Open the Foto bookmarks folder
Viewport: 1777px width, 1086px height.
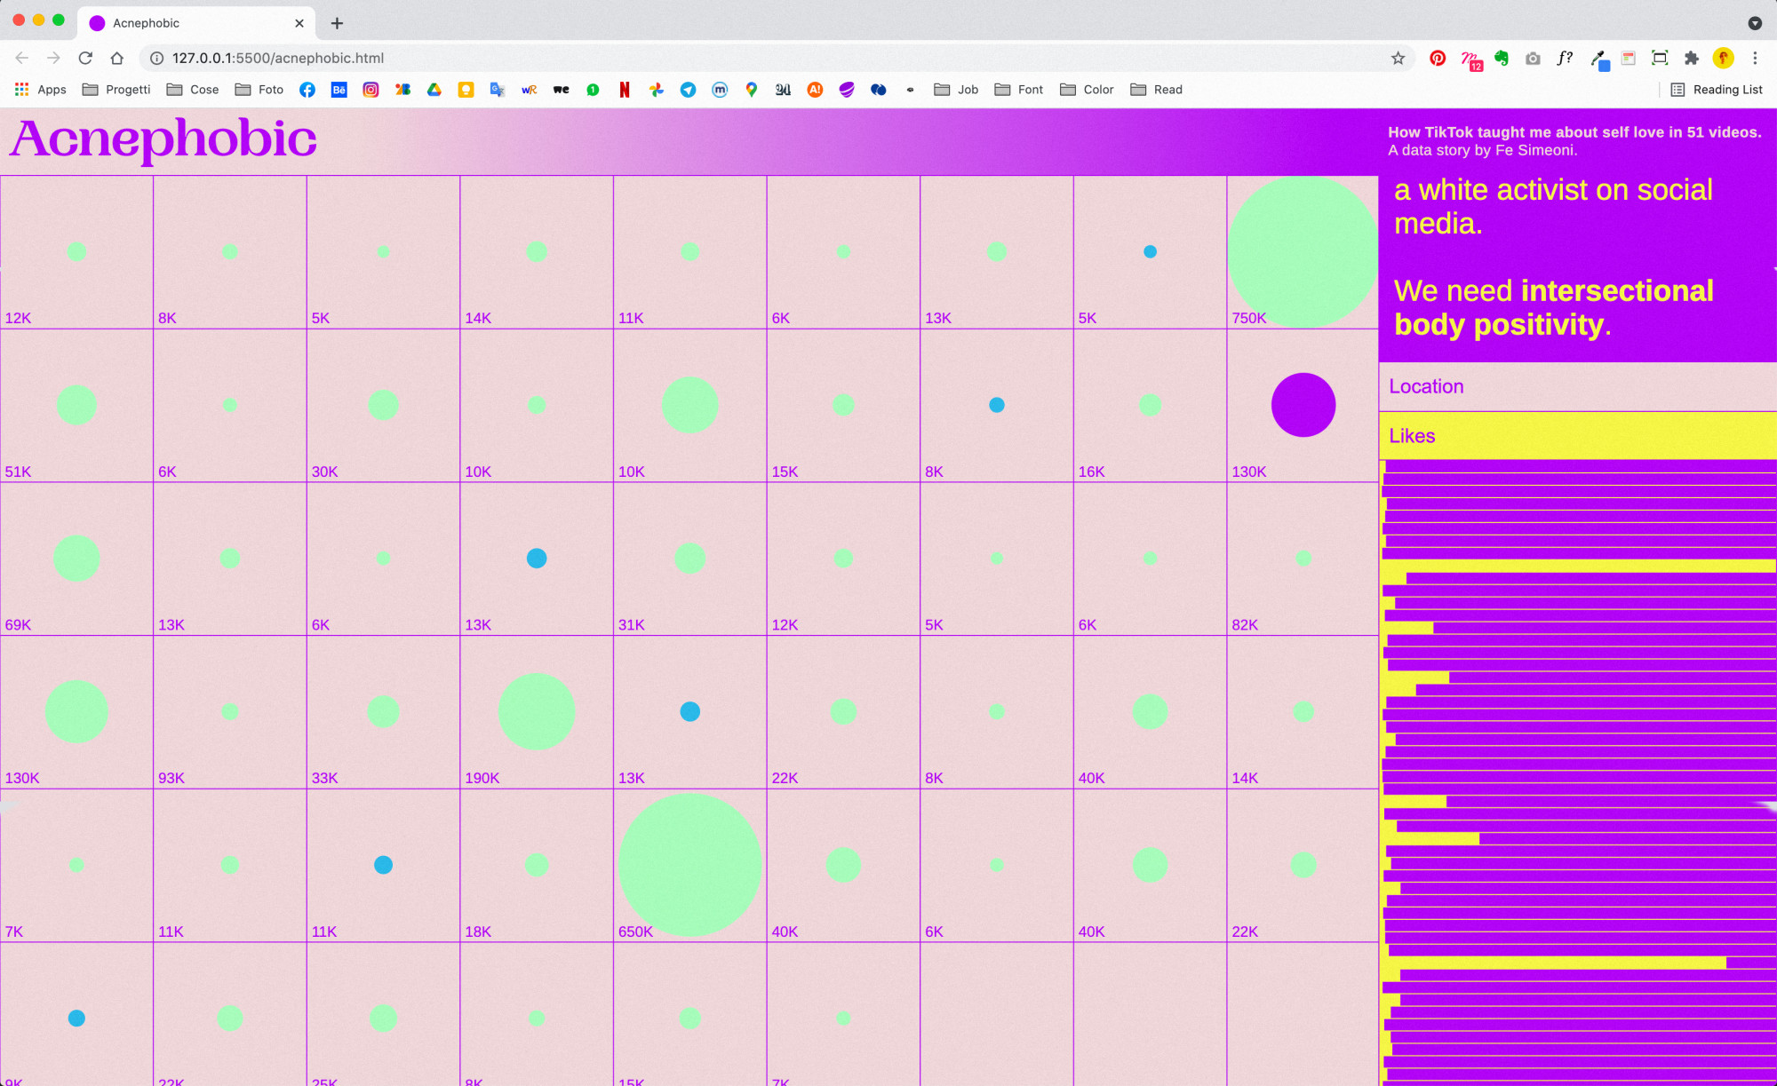coord(259,90)
